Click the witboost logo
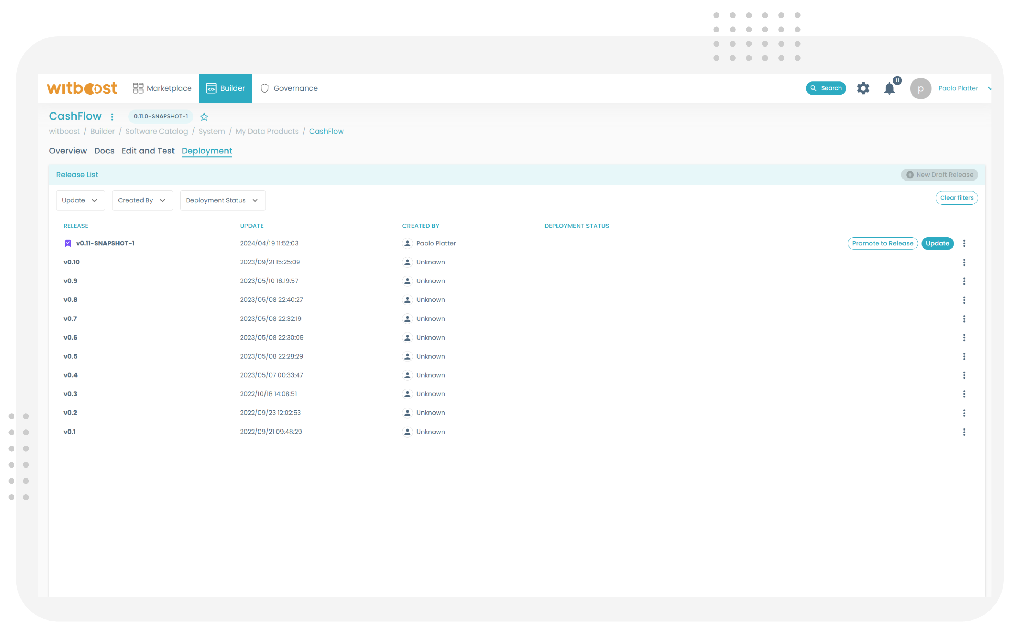This screenshot has width=1016, height=635. pyautogui.click(x=81, y=88)
